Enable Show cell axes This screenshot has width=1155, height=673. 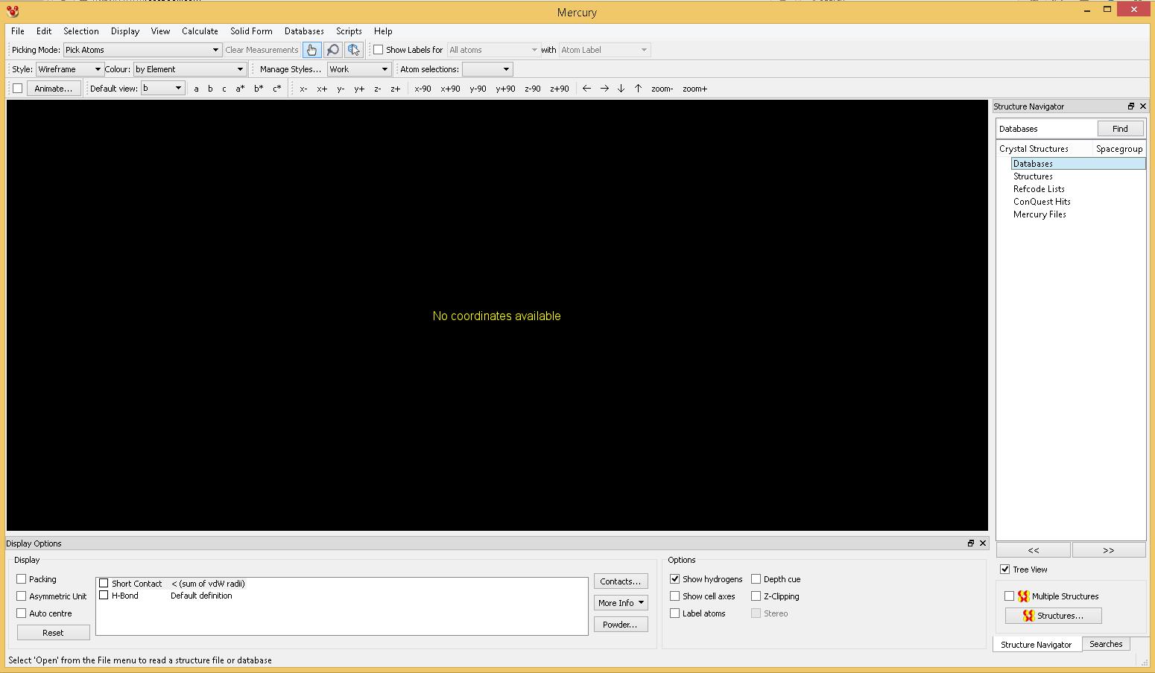[x=675, y=596]
